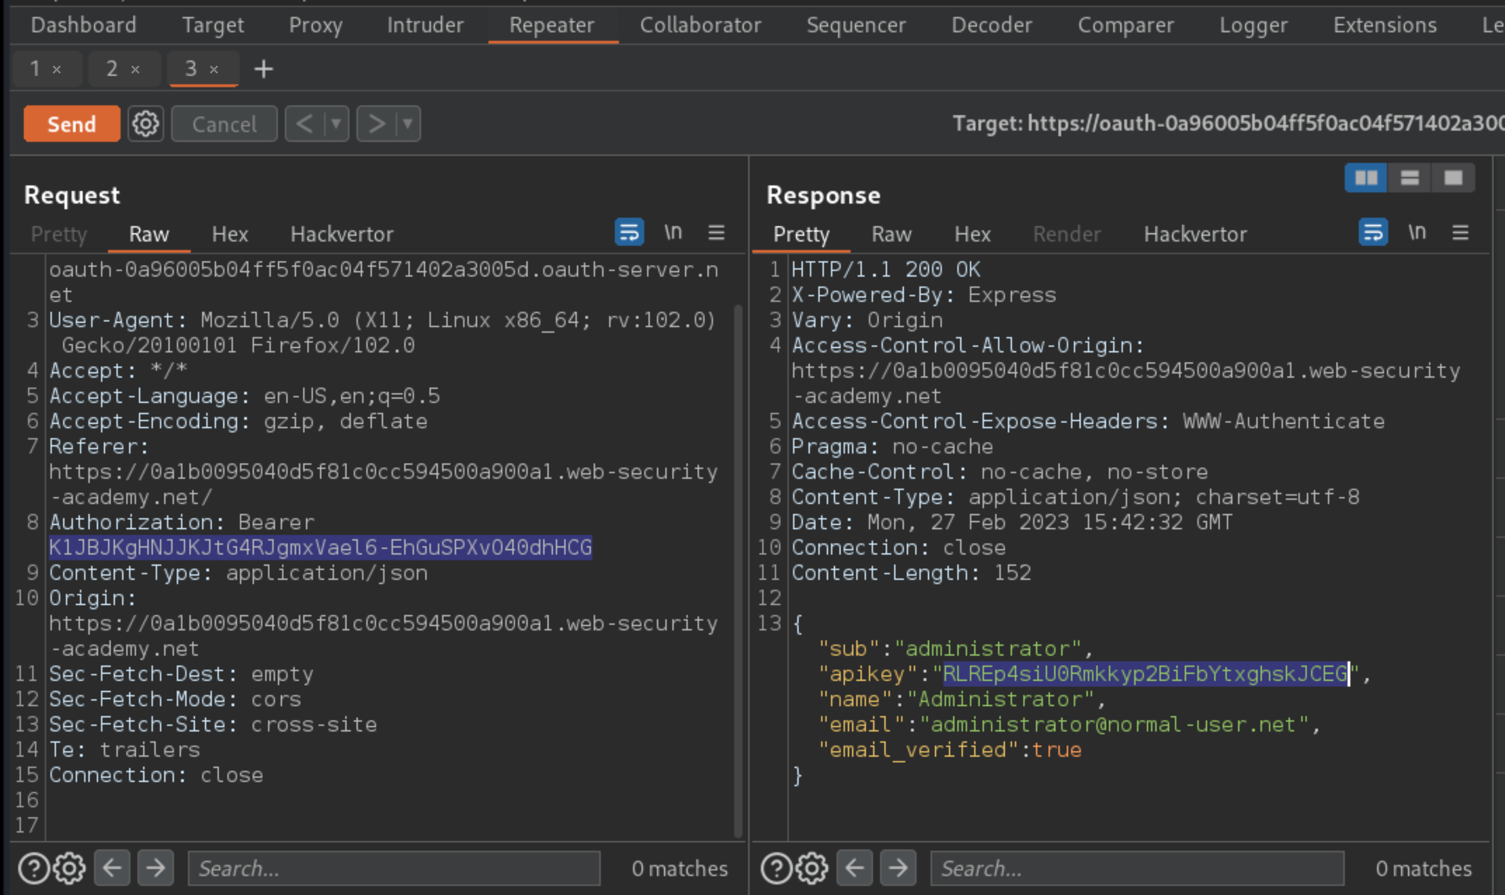Click the search input field in request panel

(394, 868)
